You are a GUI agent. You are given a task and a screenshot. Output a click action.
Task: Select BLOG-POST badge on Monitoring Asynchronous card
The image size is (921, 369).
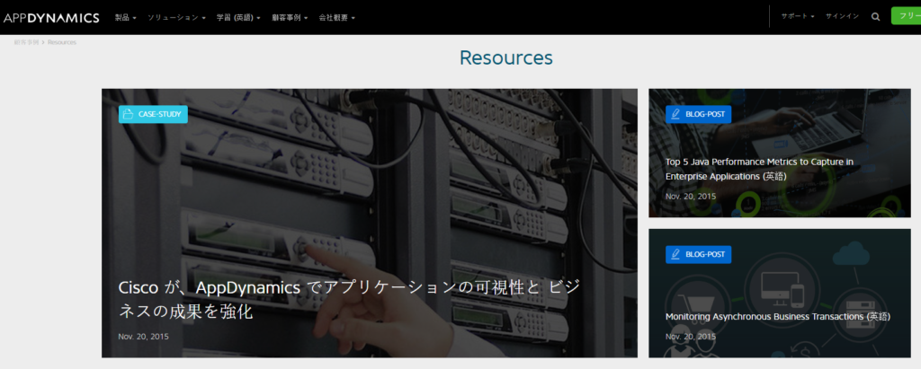698,255
